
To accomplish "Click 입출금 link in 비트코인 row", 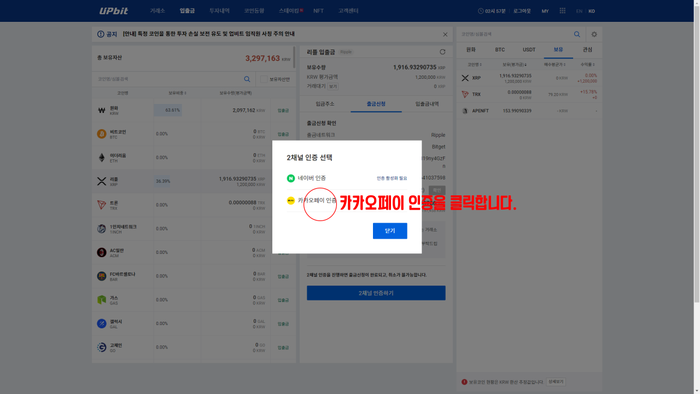I will [x=283, y=134].
